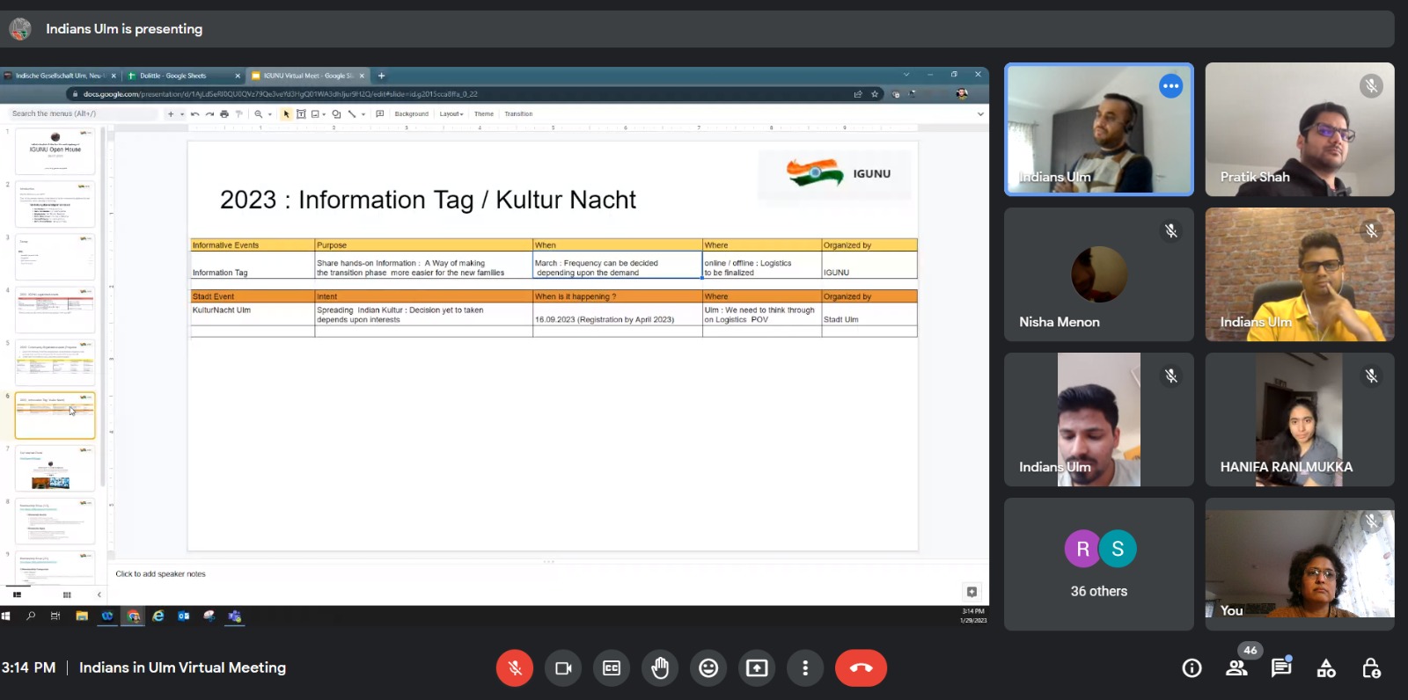Expand the insert image dropdown arrow
This screenshot has height=700, width=1408.
[324, 113]
